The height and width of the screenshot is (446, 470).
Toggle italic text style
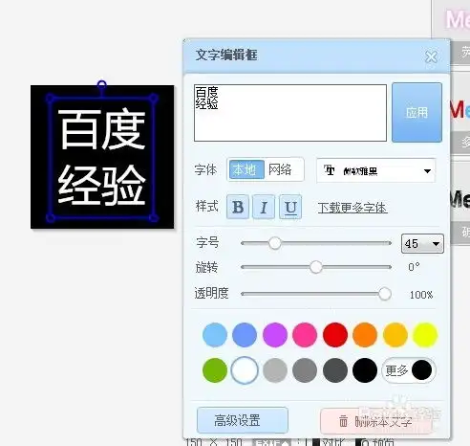[264, 207]
